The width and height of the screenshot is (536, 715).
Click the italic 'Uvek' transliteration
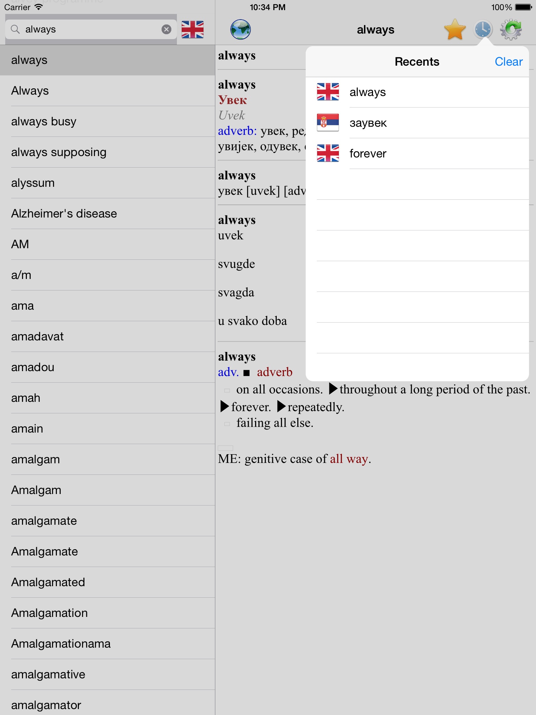[x=231, y=115]
